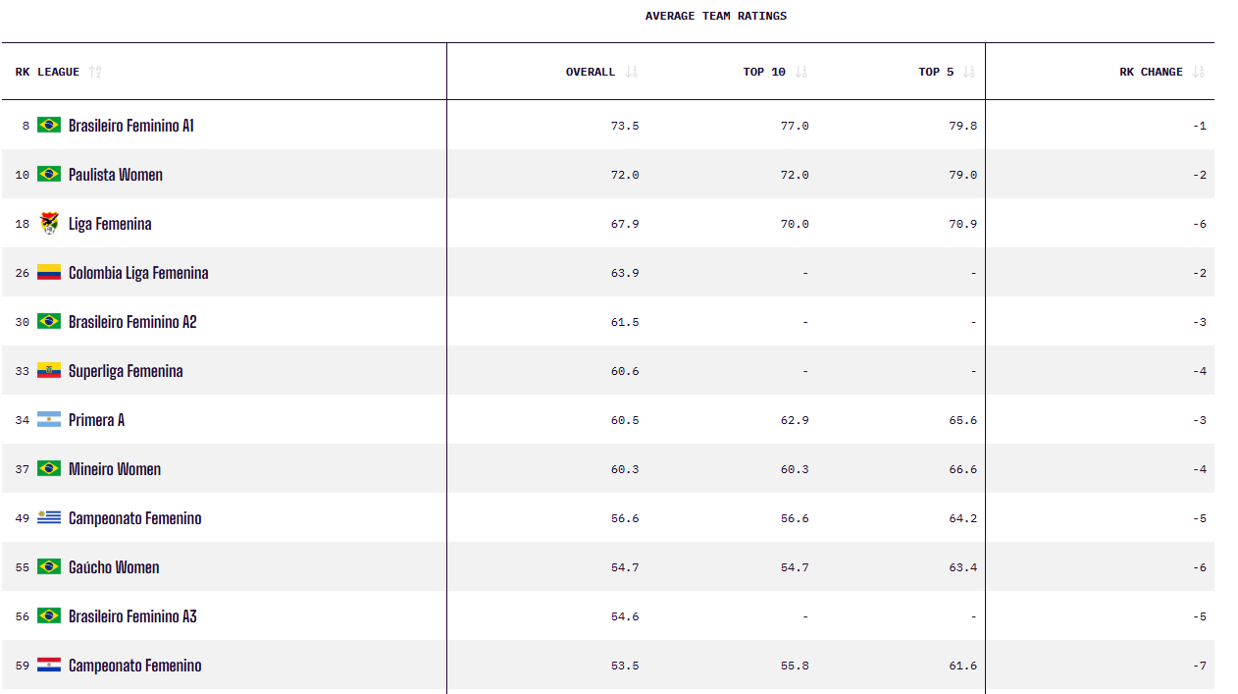Click Colombia flag beside Colombia Liga Femenina

(x=49, y=272)
